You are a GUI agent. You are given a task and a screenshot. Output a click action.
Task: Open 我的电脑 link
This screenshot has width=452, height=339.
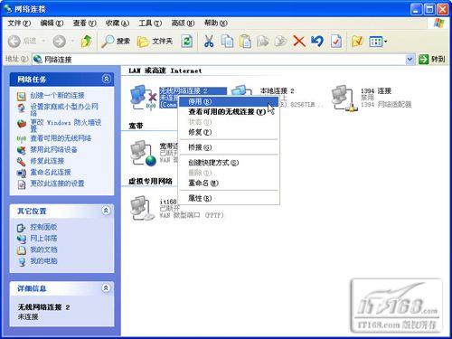[43, 261]
